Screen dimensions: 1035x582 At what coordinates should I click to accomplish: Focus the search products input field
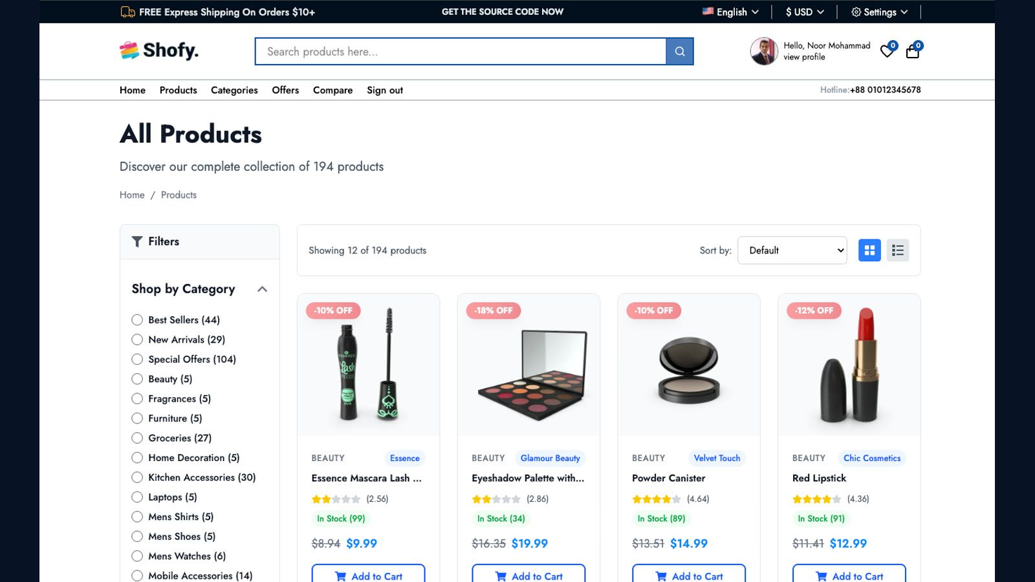(x=461, y=51)
